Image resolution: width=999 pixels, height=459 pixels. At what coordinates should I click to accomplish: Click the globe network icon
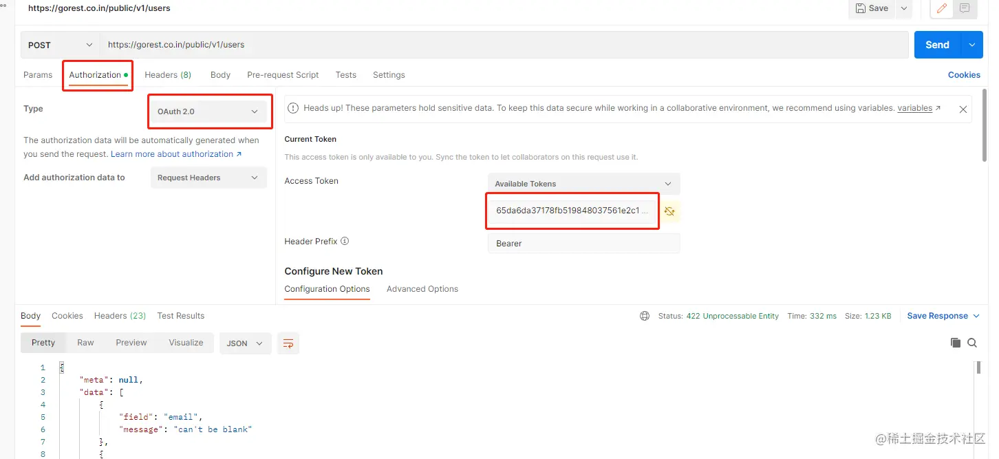point(645,316)
